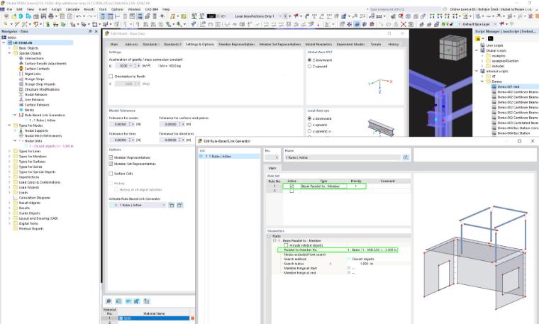Enable Surface Cells checkbox
Screen dimensions: 539x324
pos(111,174)
